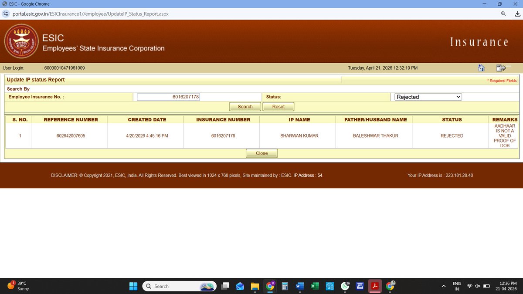Click the REJECTED status cell
This screenshot has width=523, height=294.
pyautogui.click(x=452, y=136)
